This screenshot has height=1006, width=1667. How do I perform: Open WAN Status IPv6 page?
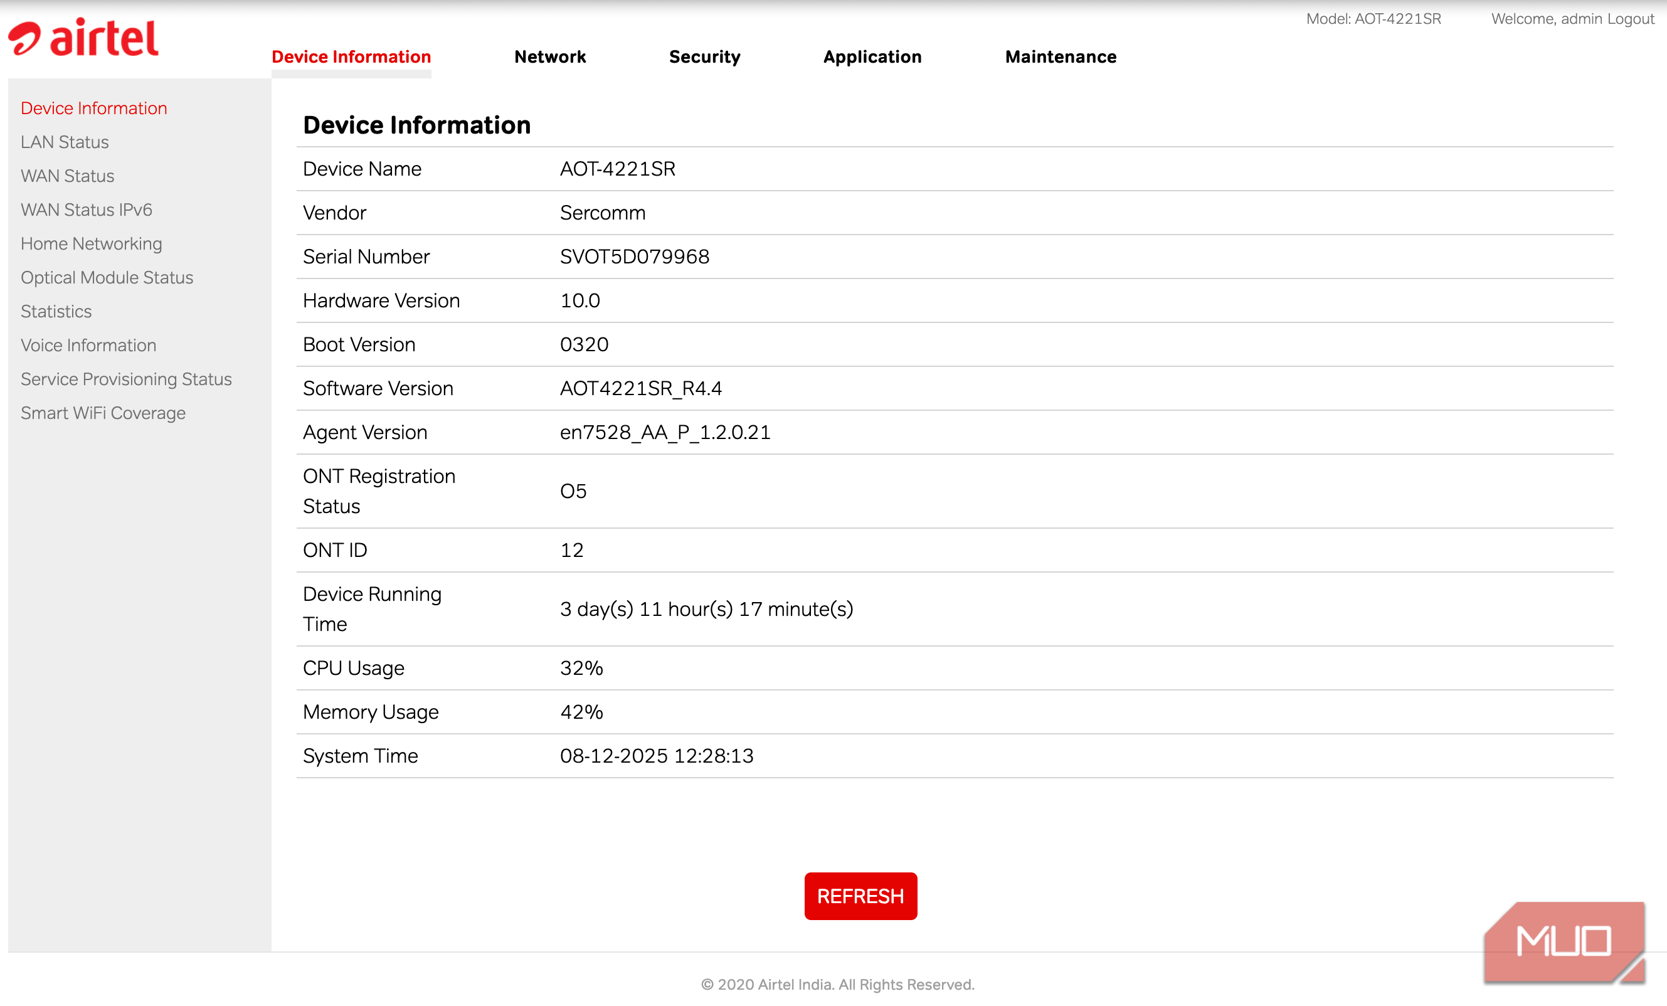(87, 209)
